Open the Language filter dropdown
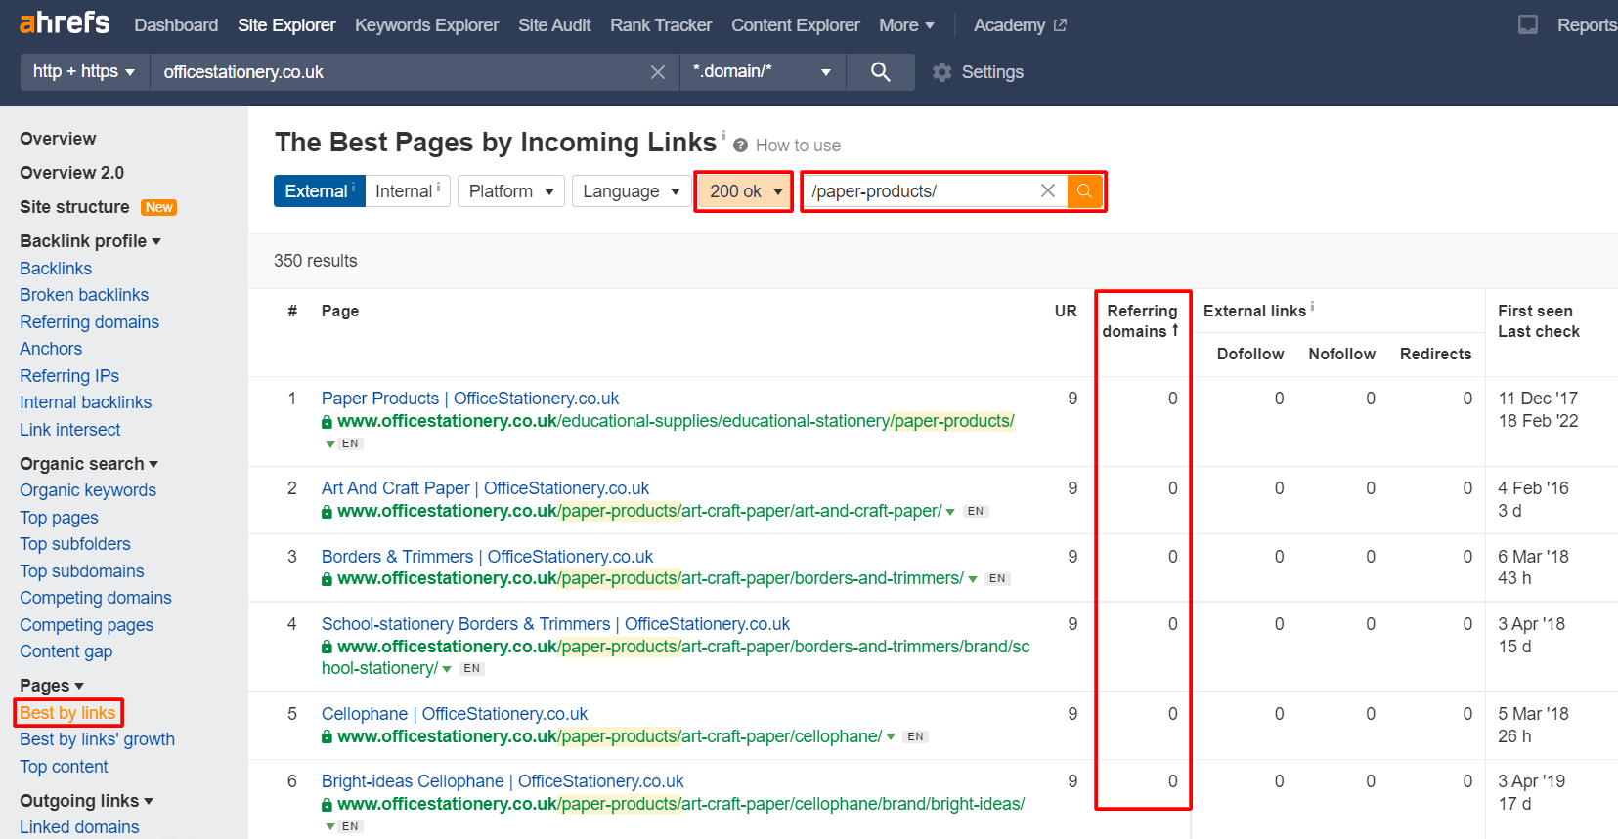The width and height of the screenshot is (1618, 839). click(632, 191)
